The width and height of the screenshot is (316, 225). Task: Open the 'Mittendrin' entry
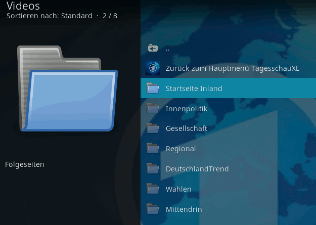(x=228, y=209)
